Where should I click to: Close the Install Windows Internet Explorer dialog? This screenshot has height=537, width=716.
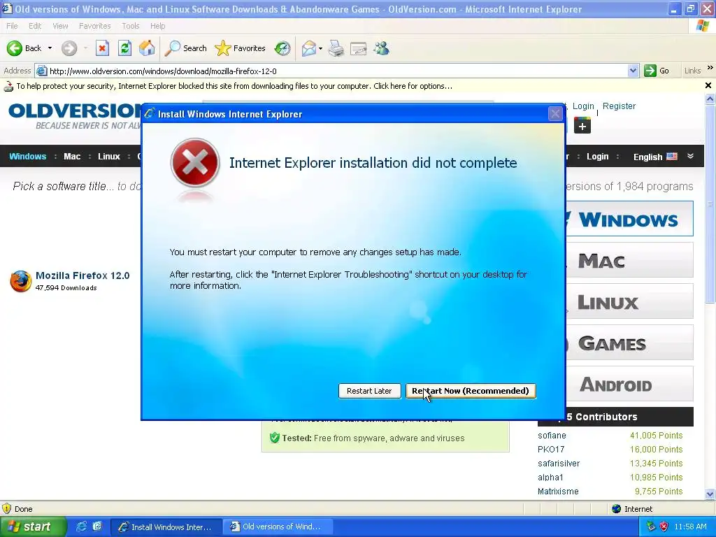pyautogui.click(x=555, y=114)
